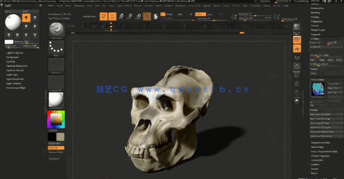The height and width of the screenshot is (179, 344).
Task: Click the Frame shelf icon
Action: point(297,66)
